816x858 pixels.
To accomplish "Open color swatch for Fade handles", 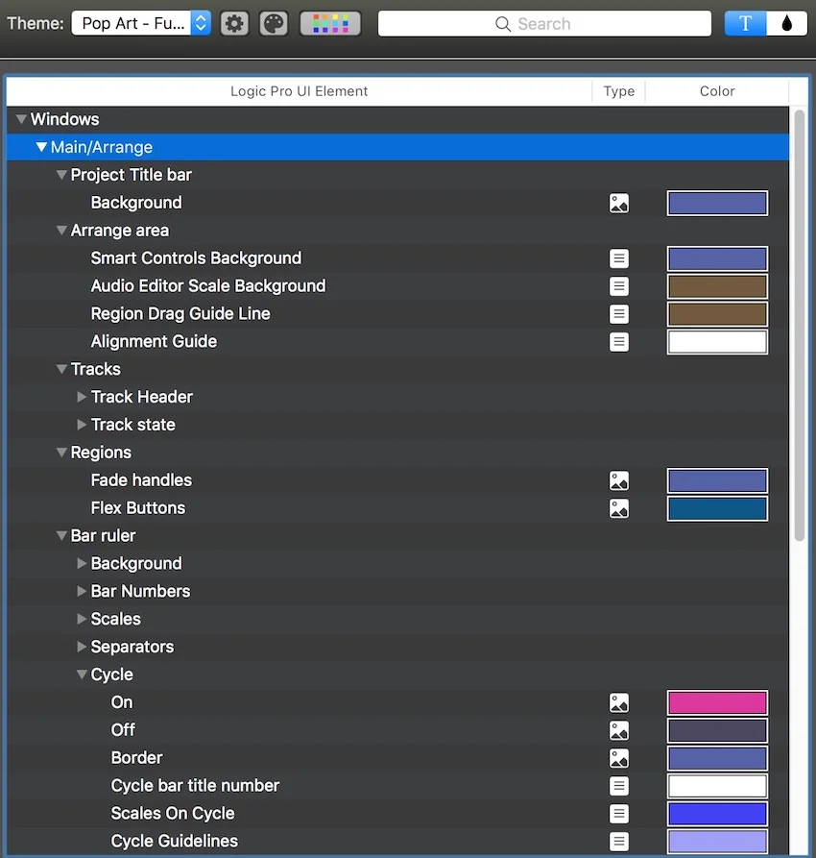I will [717, 481].
